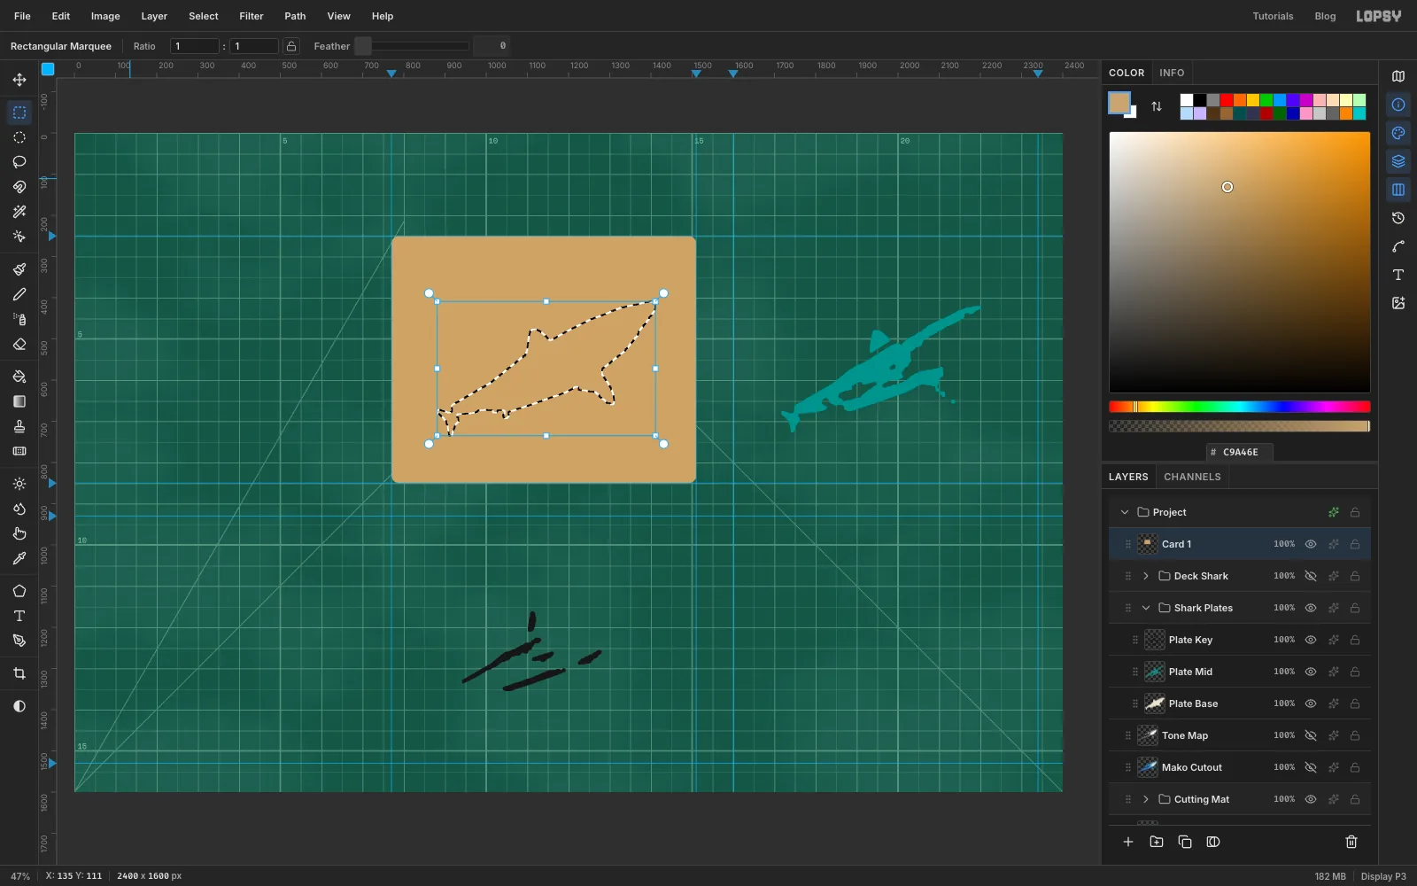Expand the Cutting Mat group

(x=1146, y=799)
